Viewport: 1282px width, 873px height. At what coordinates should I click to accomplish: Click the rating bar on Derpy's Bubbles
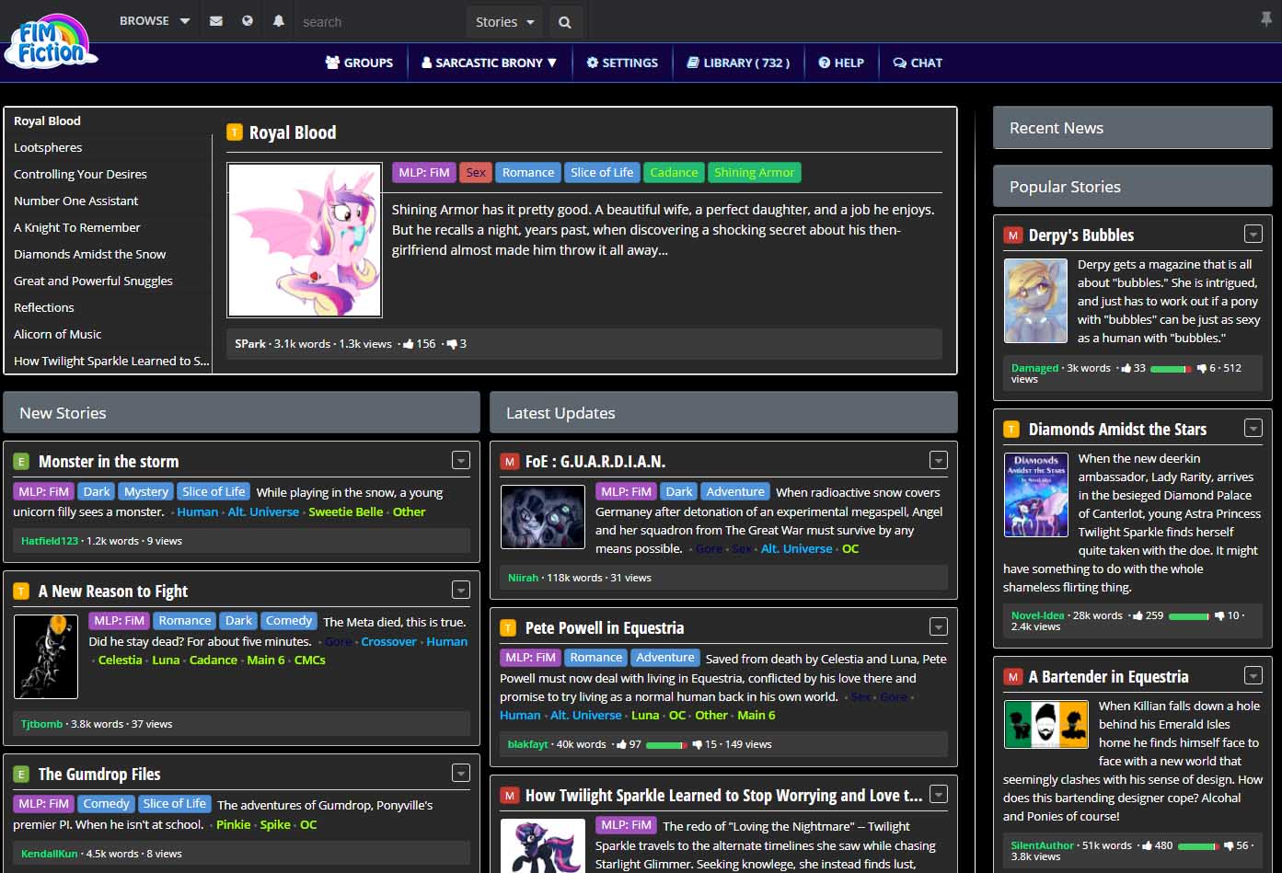click(1171, 369)
